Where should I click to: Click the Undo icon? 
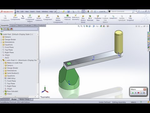(x=78, y=12)
